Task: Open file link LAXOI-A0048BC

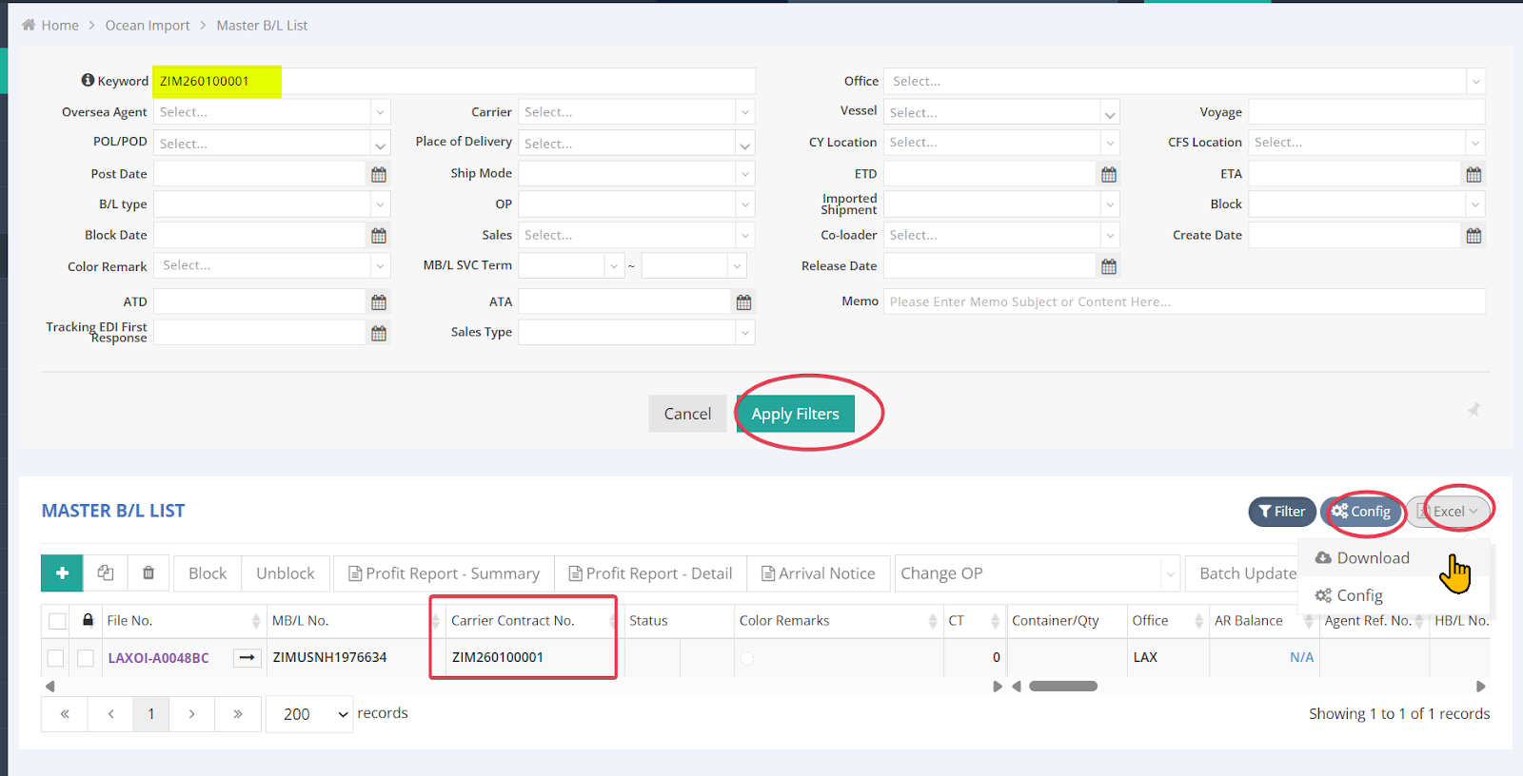Action: click(x=158, y=658)
